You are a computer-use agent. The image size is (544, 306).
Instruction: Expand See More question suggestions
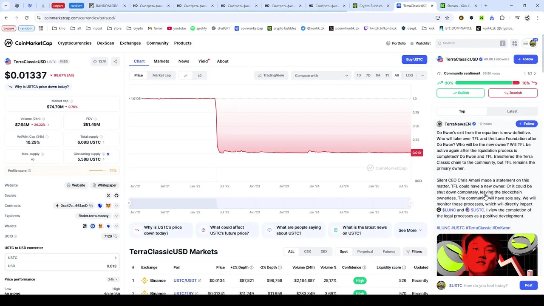click(410, 230)
